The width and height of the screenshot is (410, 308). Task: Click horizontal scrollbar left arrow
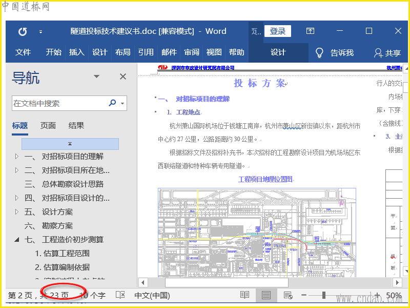coord(143,283)
